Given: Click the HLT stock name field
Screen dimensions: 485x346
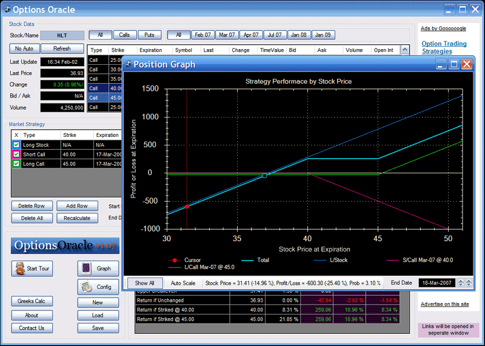Looking at the screenshot, I should click(62, 35).
